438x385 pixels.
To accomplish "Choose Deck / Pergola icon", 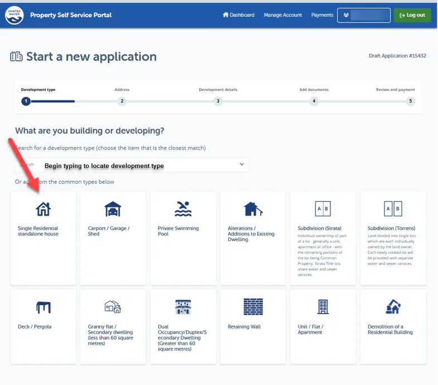I will pyautogui.click(x=44, y=307).
